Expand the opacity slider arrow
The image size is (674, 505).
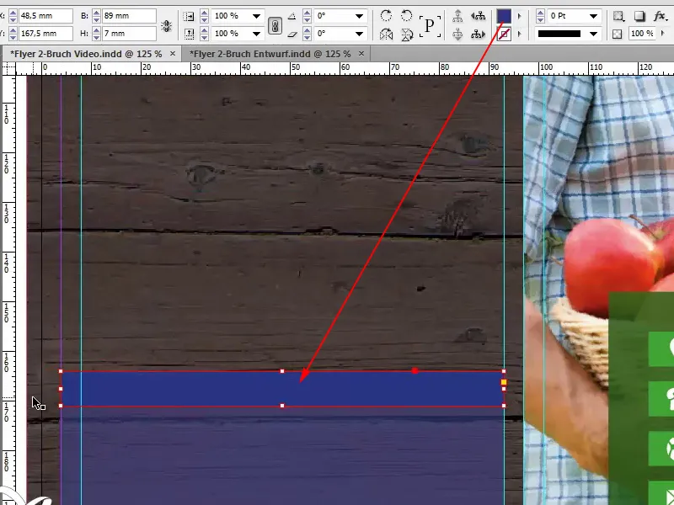point(663,34)
